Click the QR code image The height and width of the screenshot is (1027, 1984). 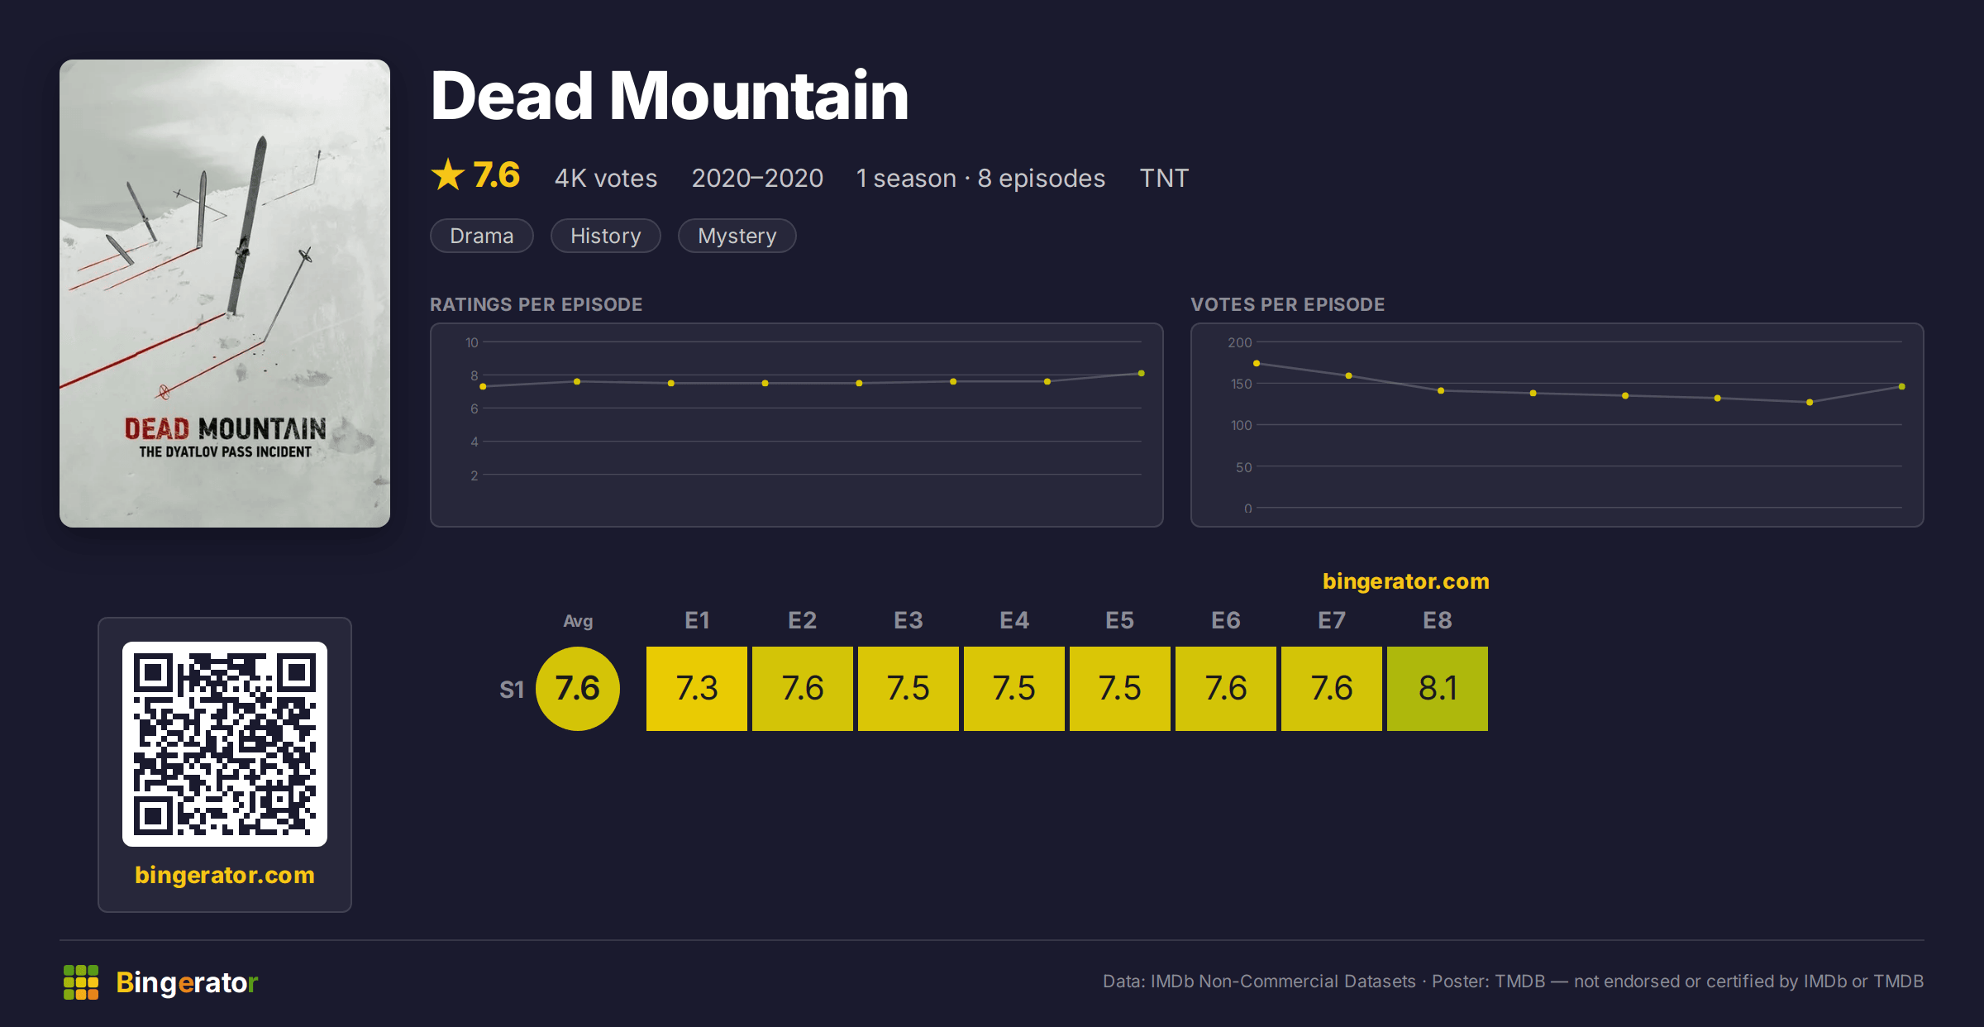[225, 744]
